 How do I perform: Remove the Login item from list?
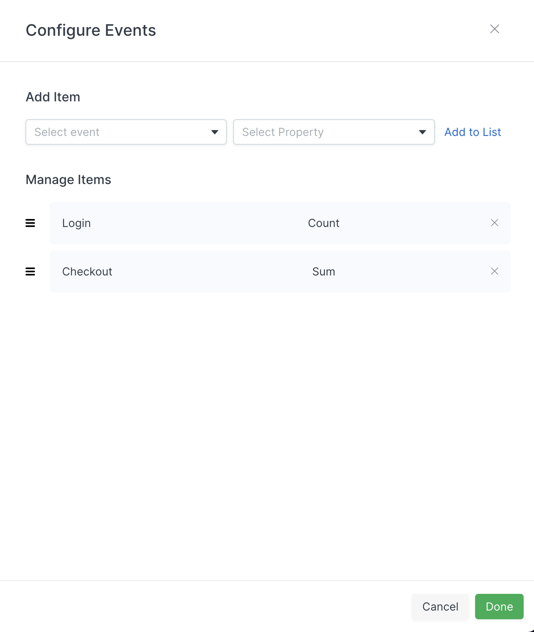coord(495,223)
